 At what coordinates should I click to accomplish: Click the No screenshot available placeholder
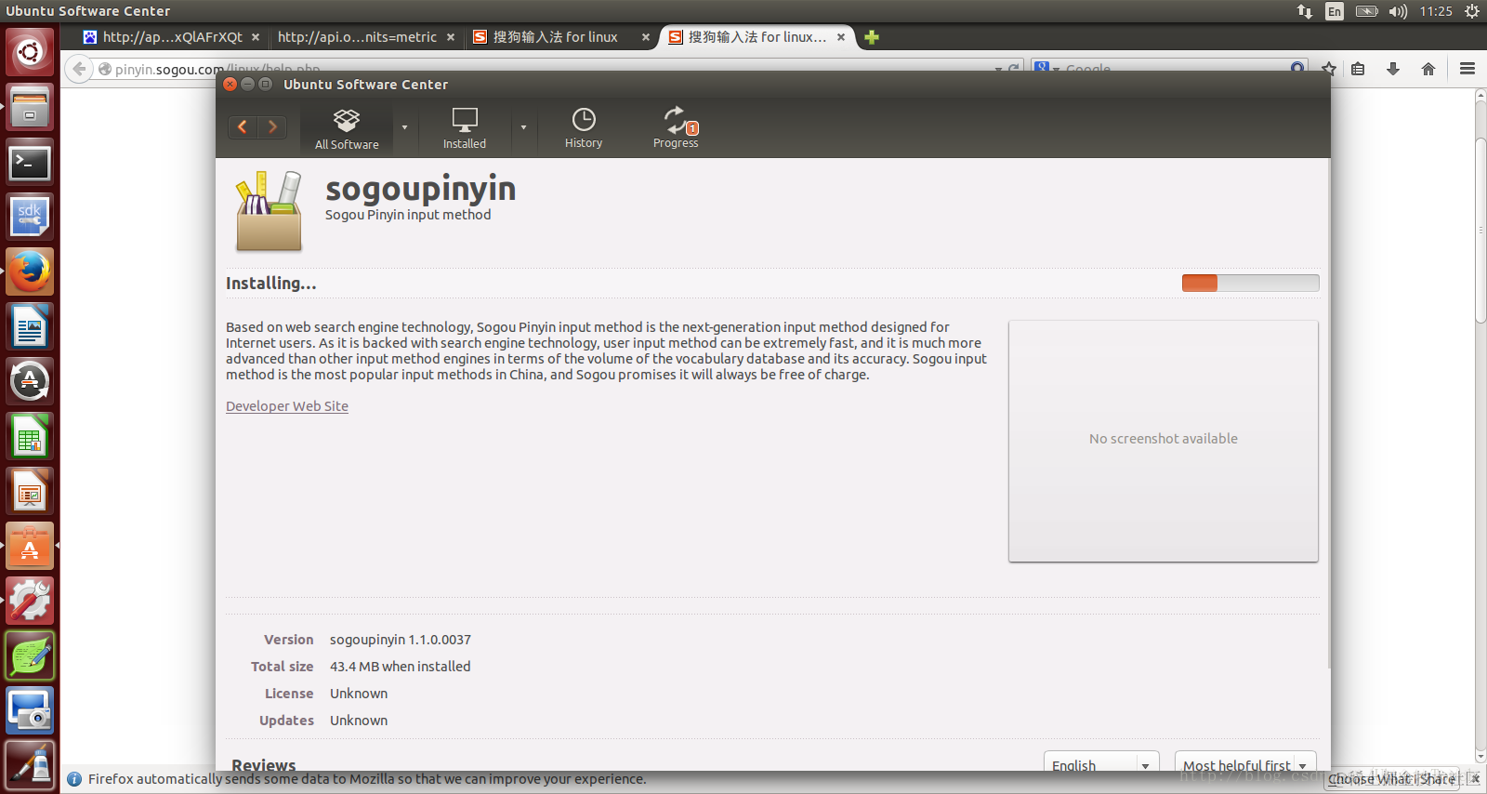pyautogui.click(x=1164, y=441)
